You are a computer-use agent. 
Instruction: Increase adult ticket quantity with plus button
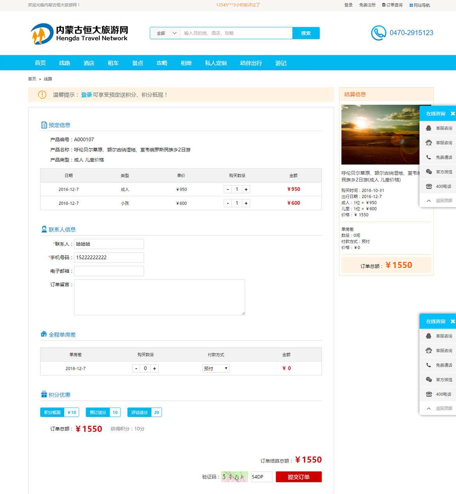[246, 189]
